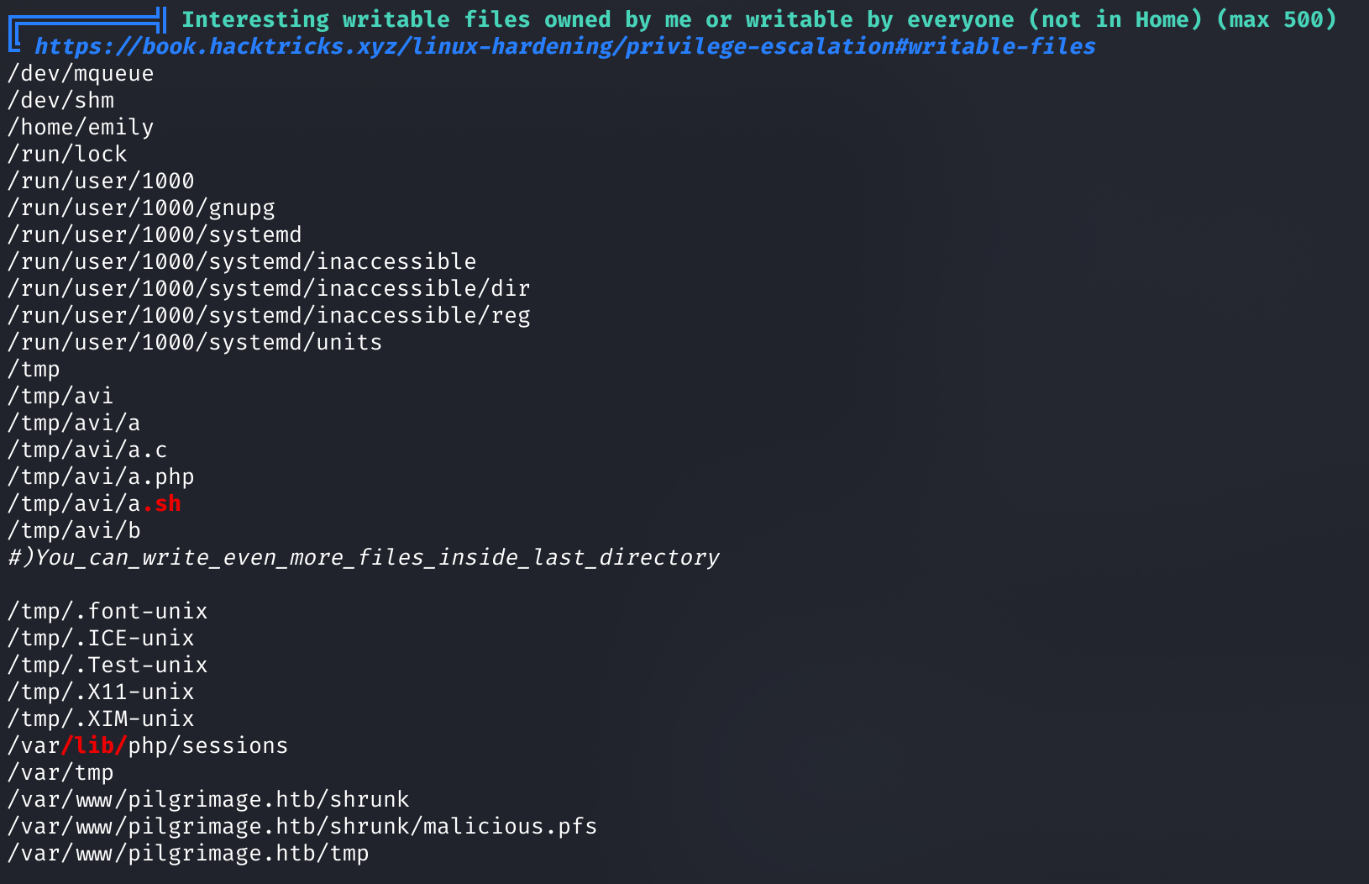Click the /run/user/1000/systemd/inaccessible/dir path
The height and width of the screenshot is (884, 1369).
(269, 288)
